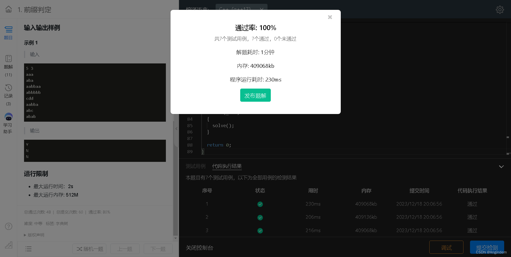The image size is (511, 257).
Task: Click 内存: 409068kb in dialog
Action: [255, 66]
